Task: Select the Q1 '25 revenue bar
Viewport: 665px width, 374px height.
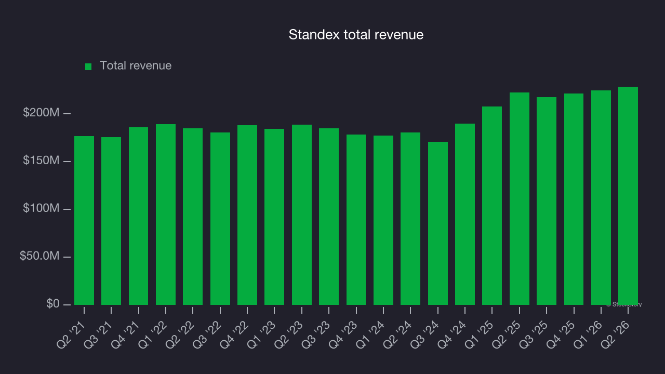Action: tap(492, 206)
